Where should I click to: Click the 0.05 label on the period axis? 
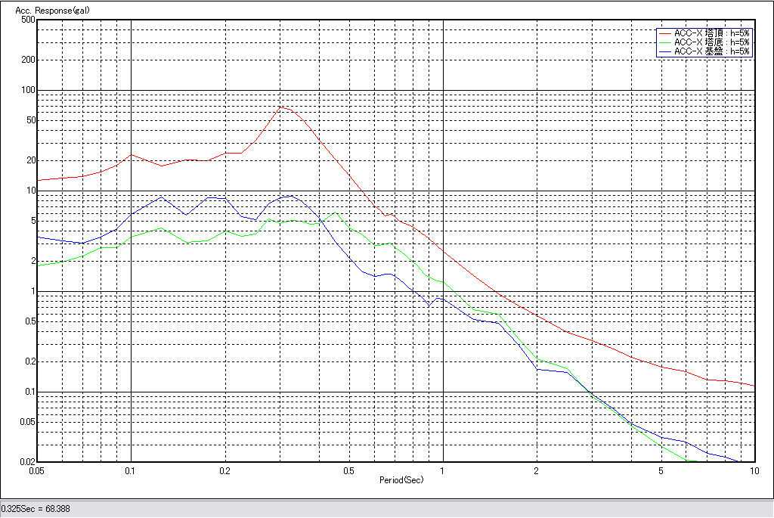point(36,471)
